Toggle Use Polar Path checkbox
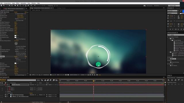Screen dimensions: 184x103 (15, 20)
